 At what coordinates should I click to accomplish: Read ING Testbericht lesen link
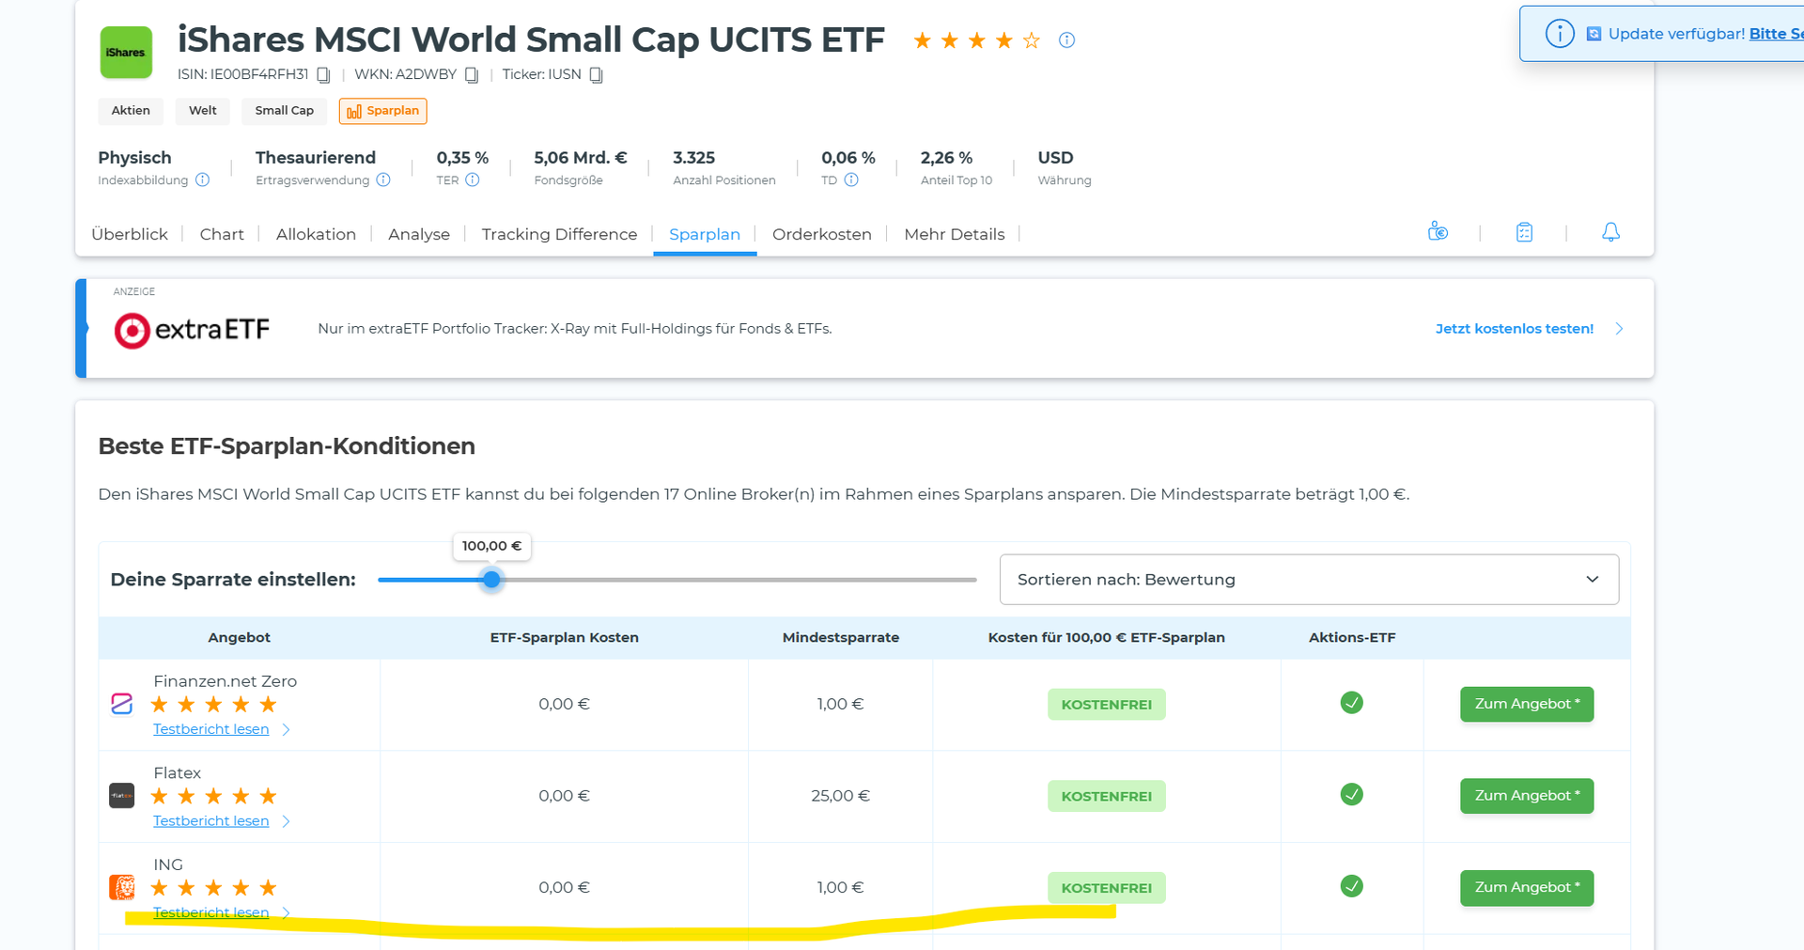pos(211,912)
